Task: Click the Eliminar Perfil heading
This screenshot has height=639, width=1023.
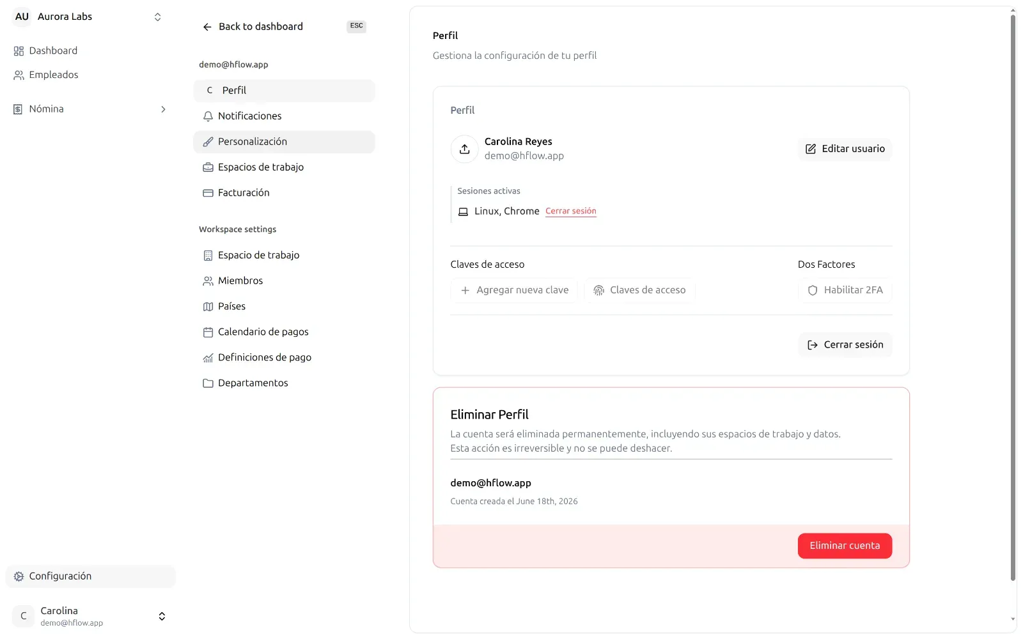Action: point(489,415)
